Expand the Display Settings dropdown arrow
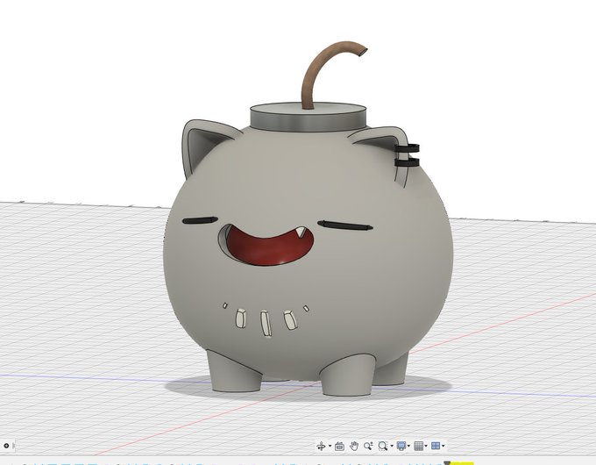This screenshot has height=465, width=596. pos(409,446)
